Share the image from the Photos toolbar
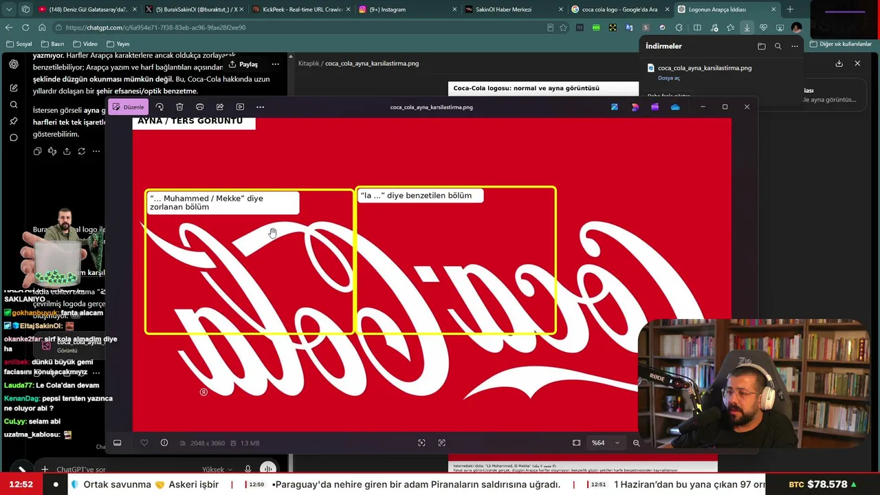 click(x=220, y=107)
